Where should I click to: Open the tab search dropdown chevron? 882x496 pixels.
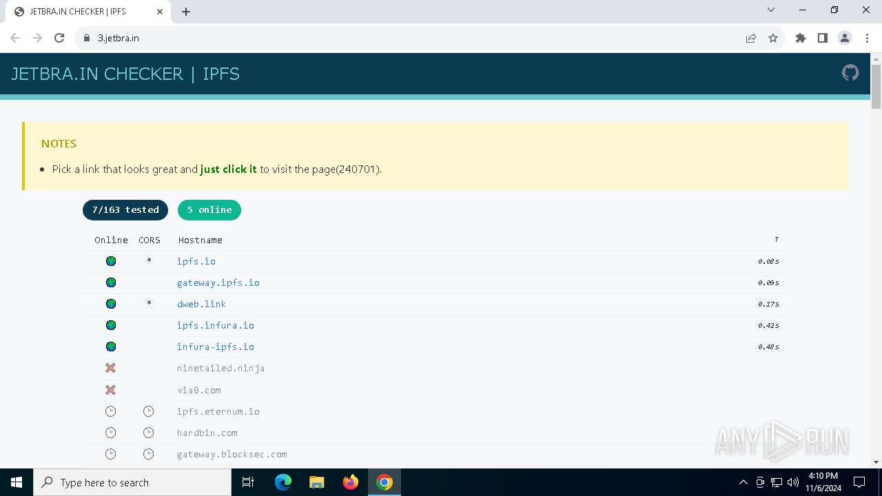tap(771, 10)
